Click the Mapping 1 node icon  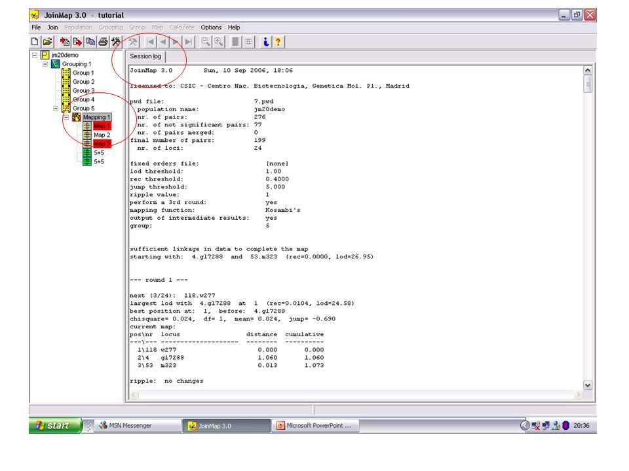[x=76, y=117]
